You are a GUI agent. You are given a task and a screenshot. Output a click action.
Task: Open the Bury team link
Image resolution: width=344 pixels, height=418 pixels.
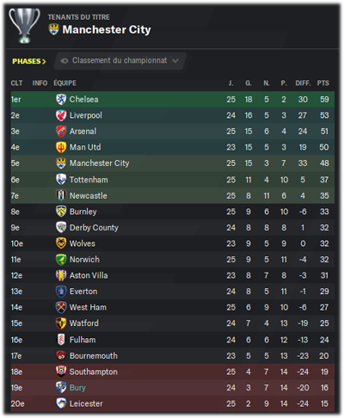(x=77, y=388)
